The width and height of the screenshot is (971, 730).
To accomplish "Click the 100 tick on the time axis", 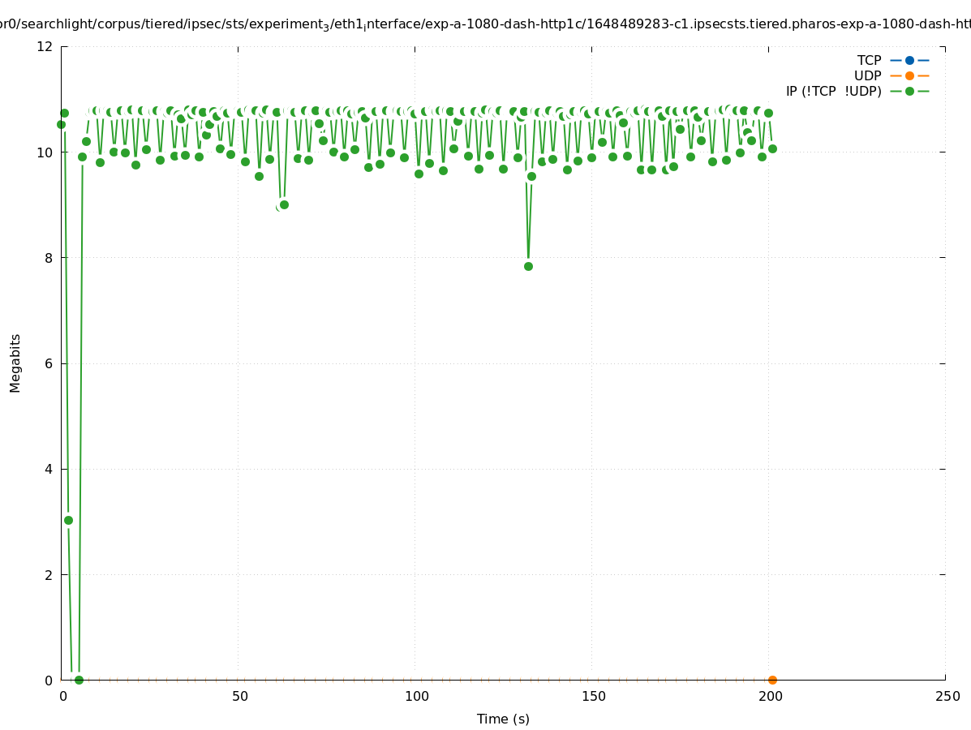I will (415, 696).
